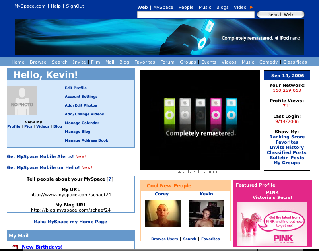
Task: Open Invite in the navigation bar
Action: [x=79, y=62]
